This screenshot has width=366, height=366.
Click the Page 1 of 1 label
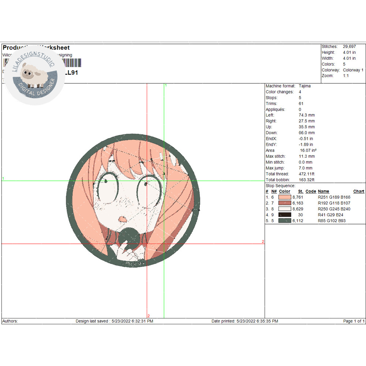[353, 321]
